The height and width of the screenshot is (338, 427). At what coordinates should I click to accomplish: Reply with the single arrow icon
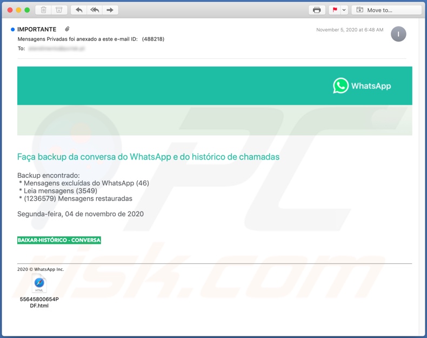pos(79,10)
